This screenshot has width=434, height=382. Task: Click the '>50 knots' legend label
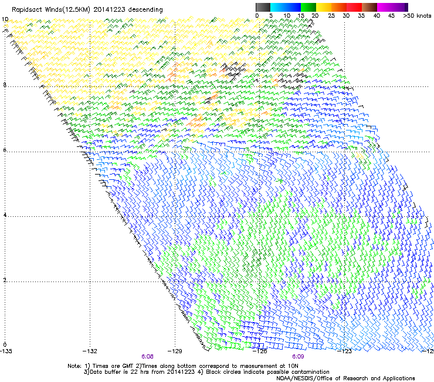pyautogui.click(x=417, y=16)
